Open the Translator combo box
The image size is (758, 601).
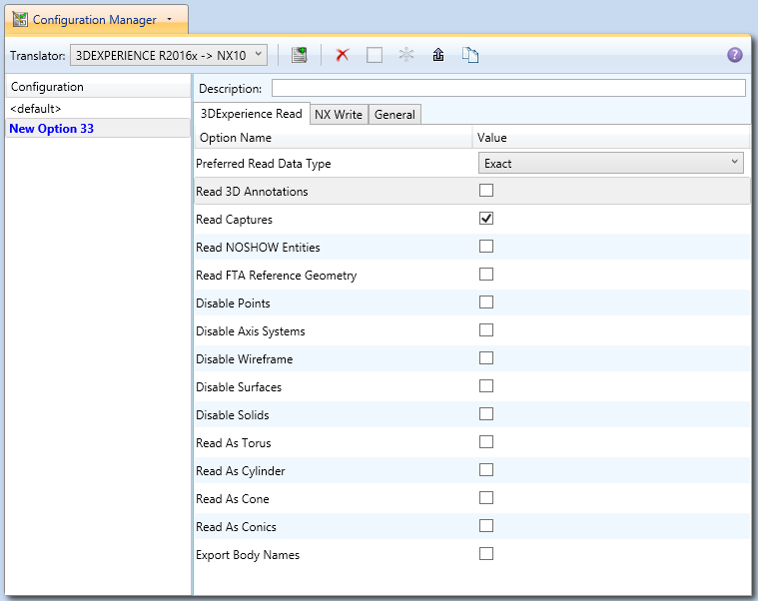168,55
